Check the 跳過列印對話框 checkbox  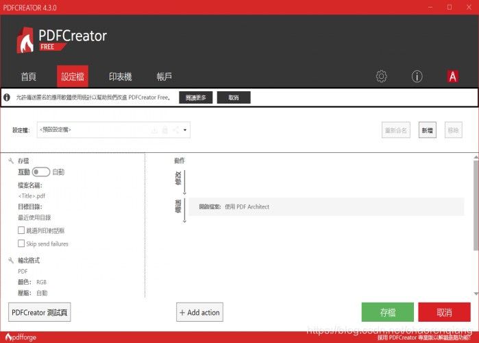[21, 230]
